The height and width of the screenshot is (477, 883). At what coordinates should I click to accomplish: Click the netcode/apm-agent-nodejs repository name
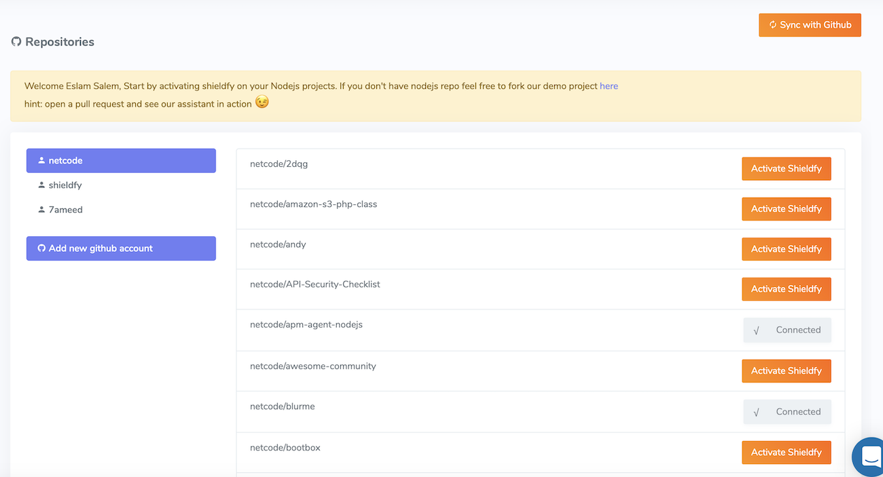click(306, 324)
